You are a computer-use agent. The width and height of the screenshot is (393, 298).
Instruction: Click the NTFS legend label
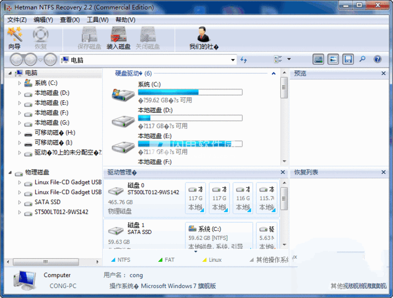(124, 260)
